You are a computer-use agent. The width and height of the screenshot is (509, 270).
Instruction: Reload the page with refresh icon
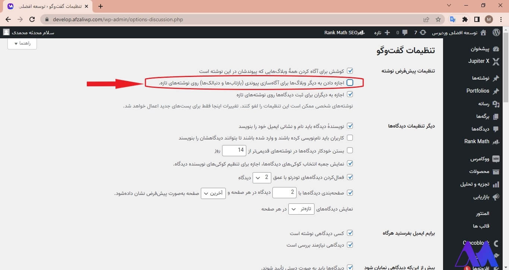[x=32, y=19]
